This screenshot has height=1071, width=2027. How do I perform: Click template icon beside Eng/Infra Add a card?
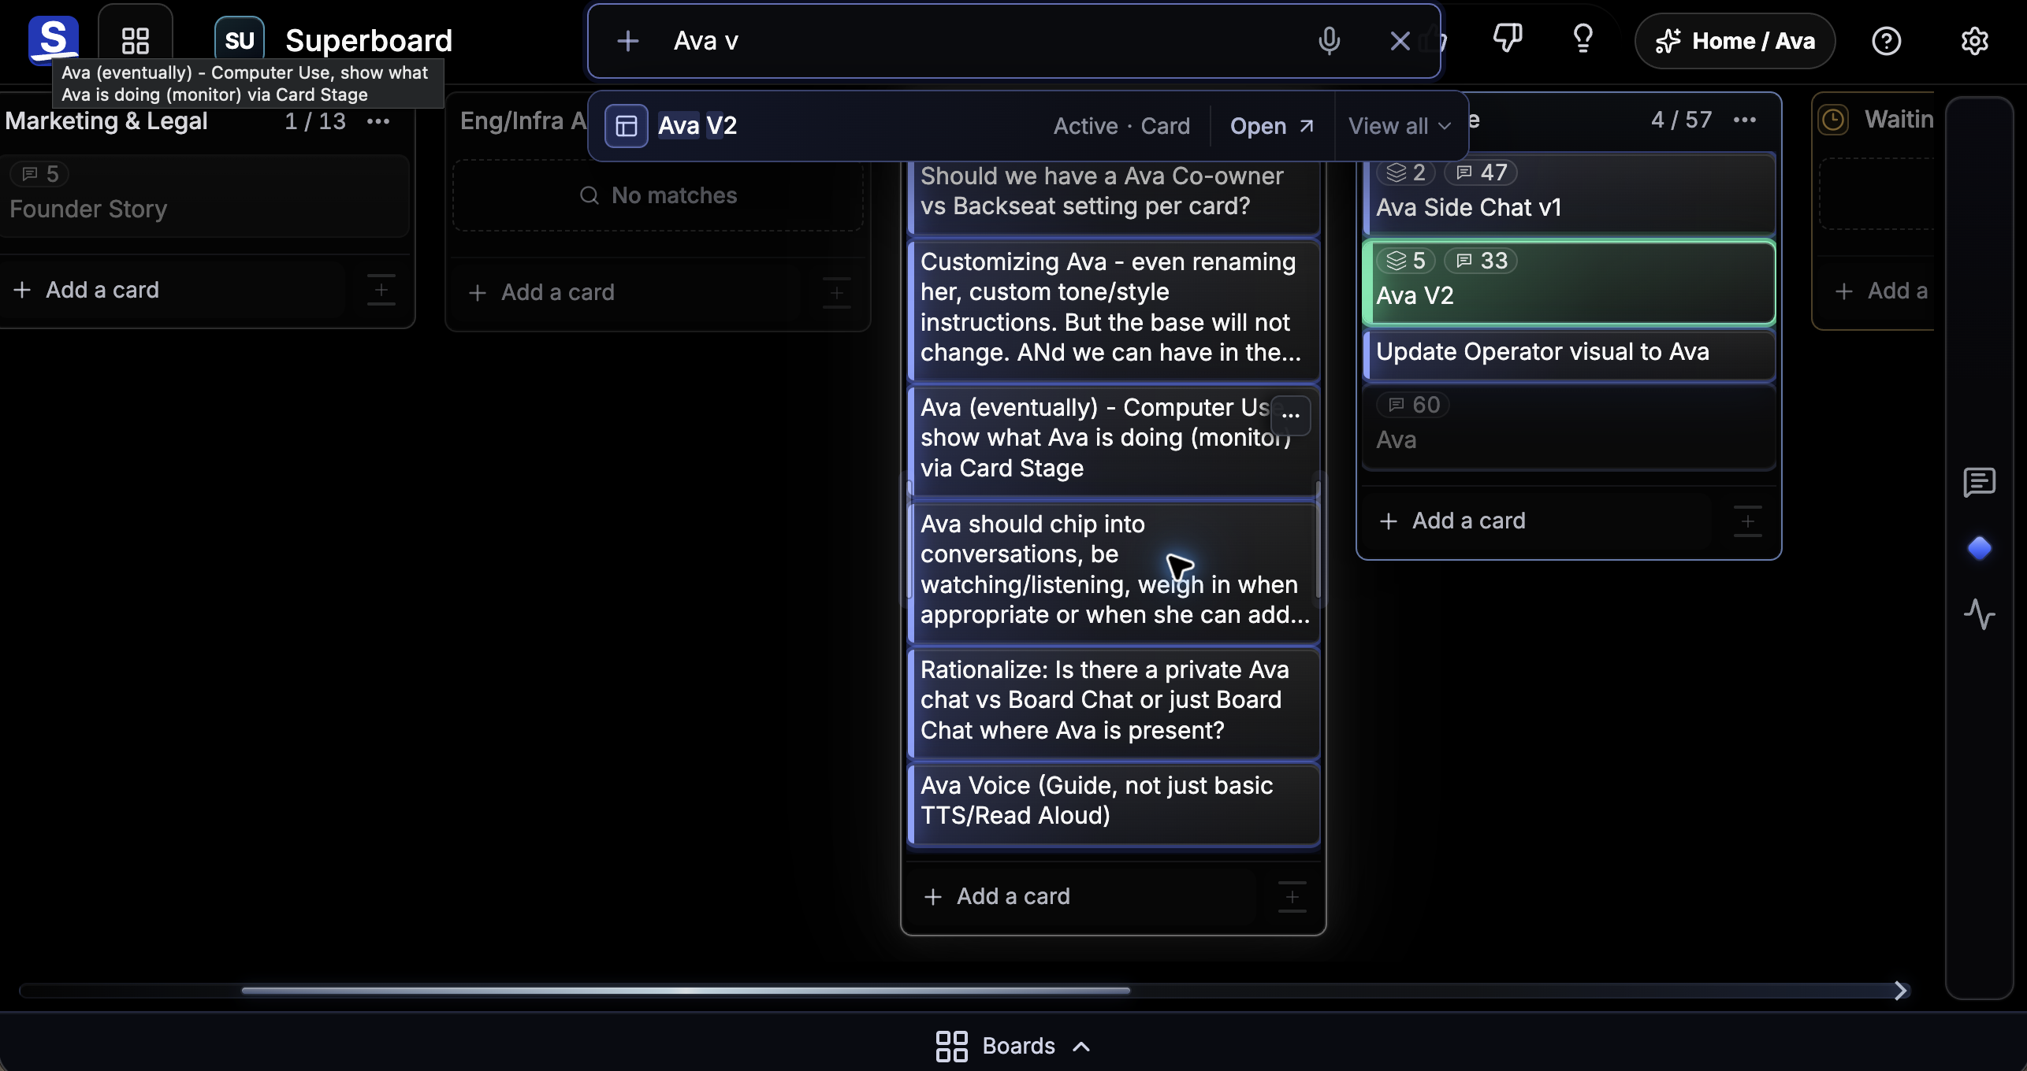pos(837,292)
